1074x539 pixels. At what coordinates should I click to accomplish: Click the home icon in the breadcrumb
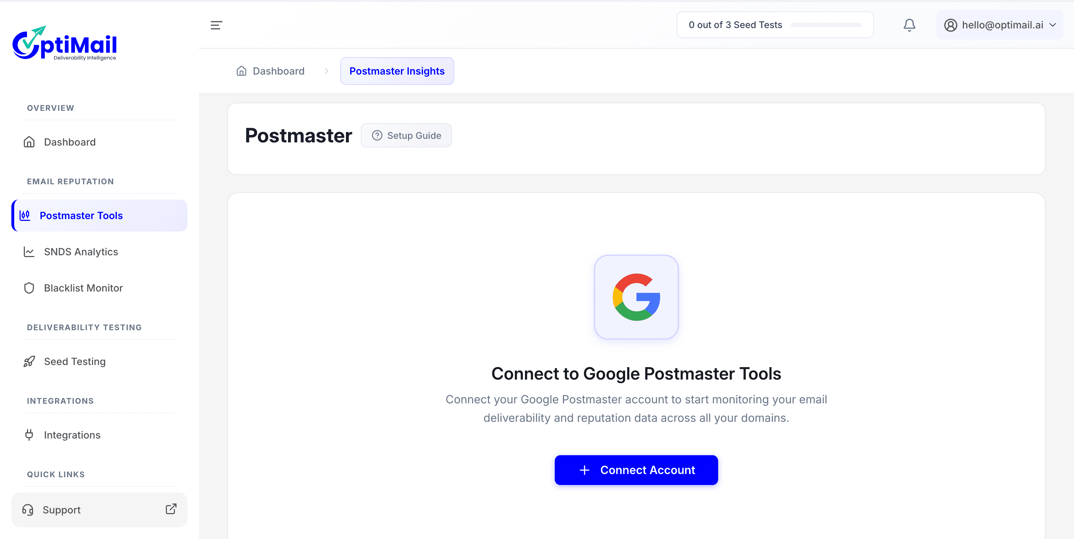point(242,71)
